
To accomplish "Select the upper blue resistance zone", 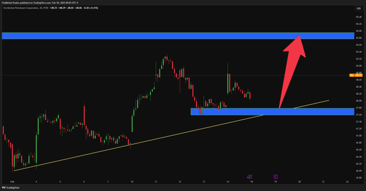I will [x=178, y=36].
